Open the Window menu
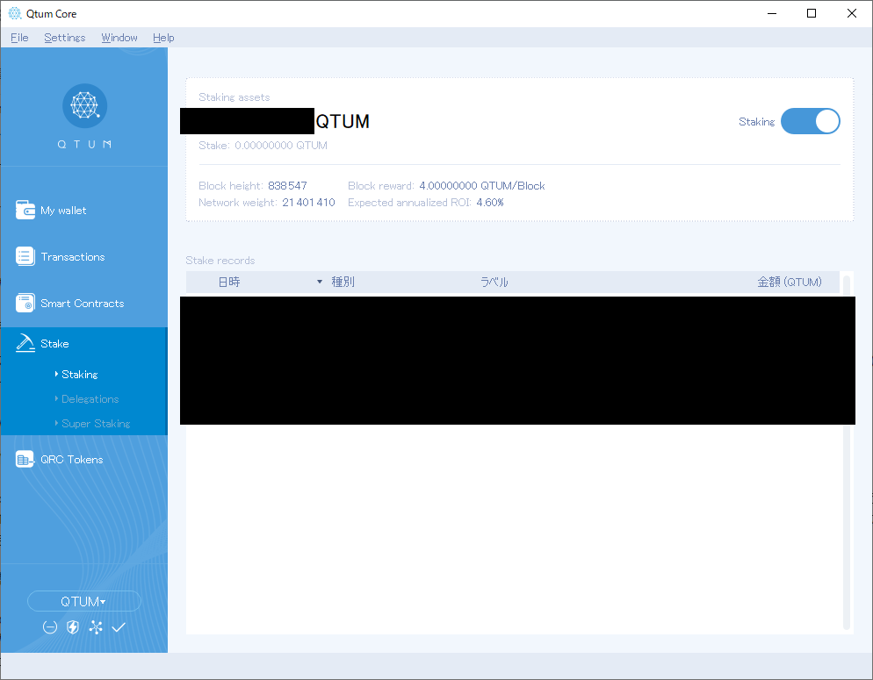The image size is (873, 680). (x=119, y=37)
